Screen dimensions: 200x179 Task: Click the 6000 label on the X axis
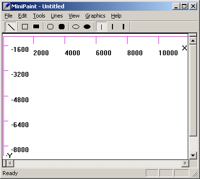tap(104, 53)
